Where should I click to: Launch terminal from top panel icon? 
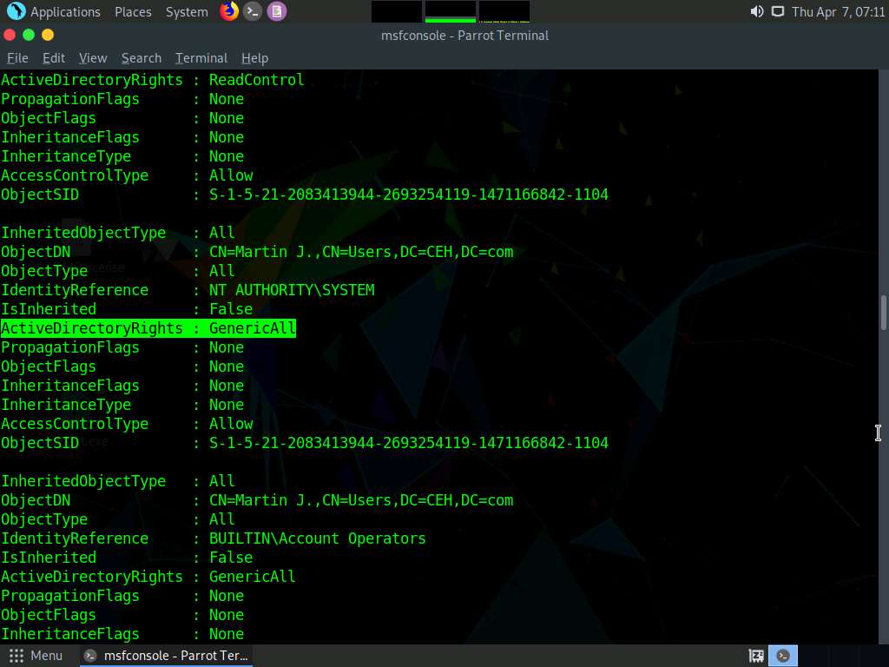point(253,11)
